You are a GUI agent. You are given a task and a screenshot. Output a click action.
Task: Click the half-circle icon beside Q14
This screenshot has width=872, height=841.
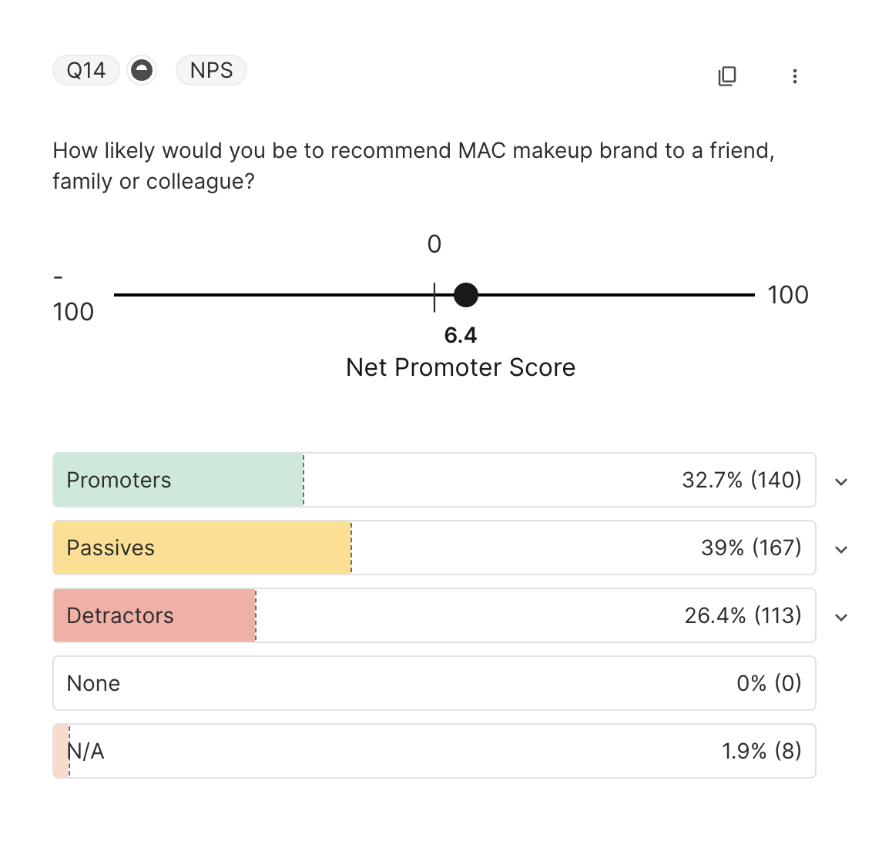(x=141, y=71)
